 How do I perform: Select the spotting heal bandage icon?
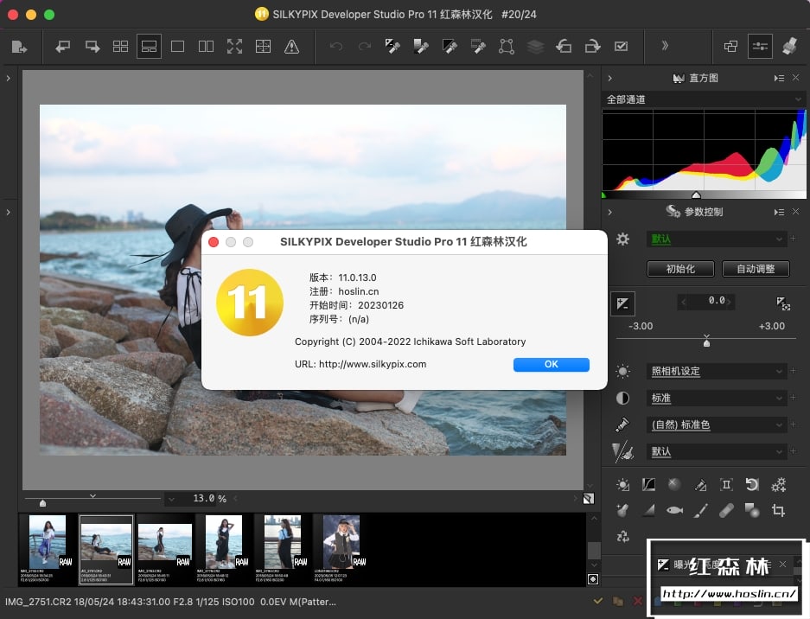[x=726, y=510]
